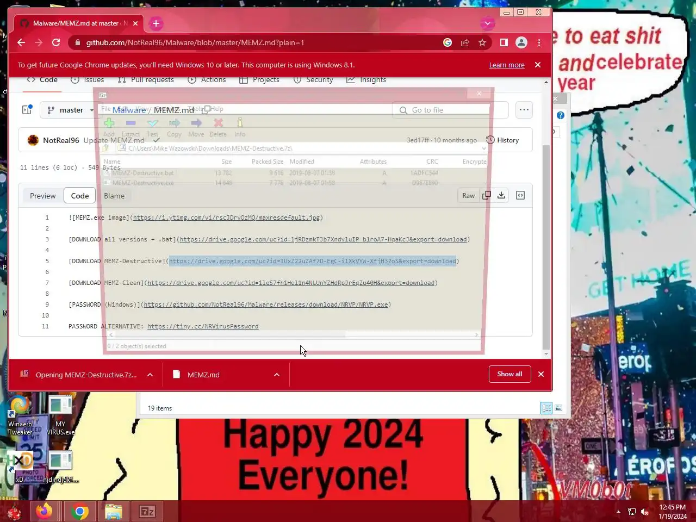This screenshot has width=696, height=522.
Task: Open the more file actions ellipsis button
Action: coord(524,110)
